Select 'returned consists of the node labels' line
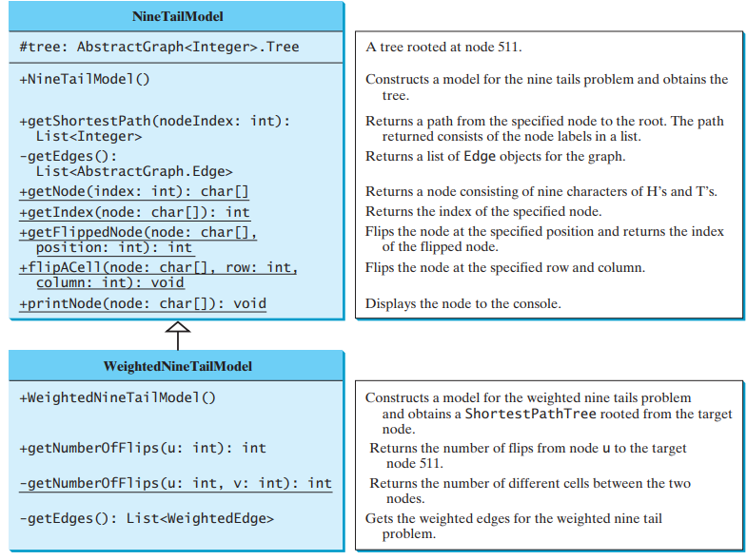This screenshot has width=747, height=560. (x=511, y=137)
